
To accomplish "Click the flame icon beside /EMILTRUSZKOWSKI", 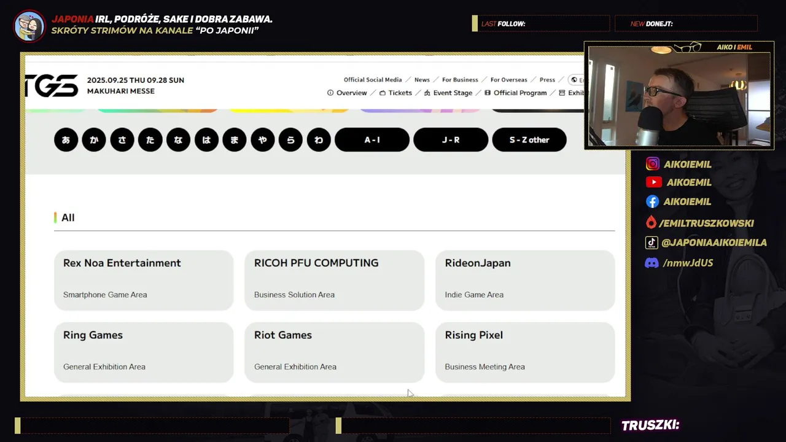I will [651, 222].
